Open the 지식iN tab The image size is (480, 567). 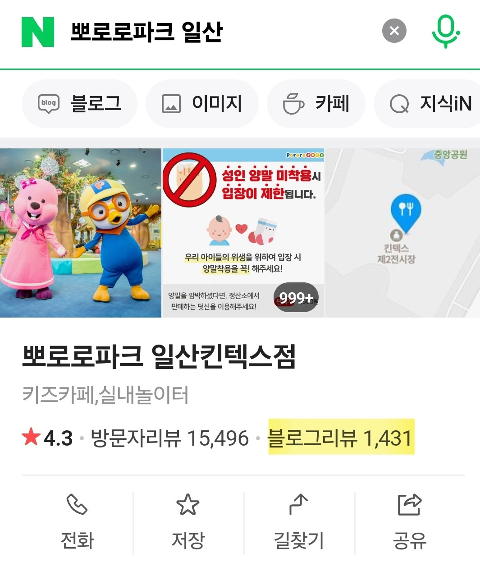coord(427,104)
